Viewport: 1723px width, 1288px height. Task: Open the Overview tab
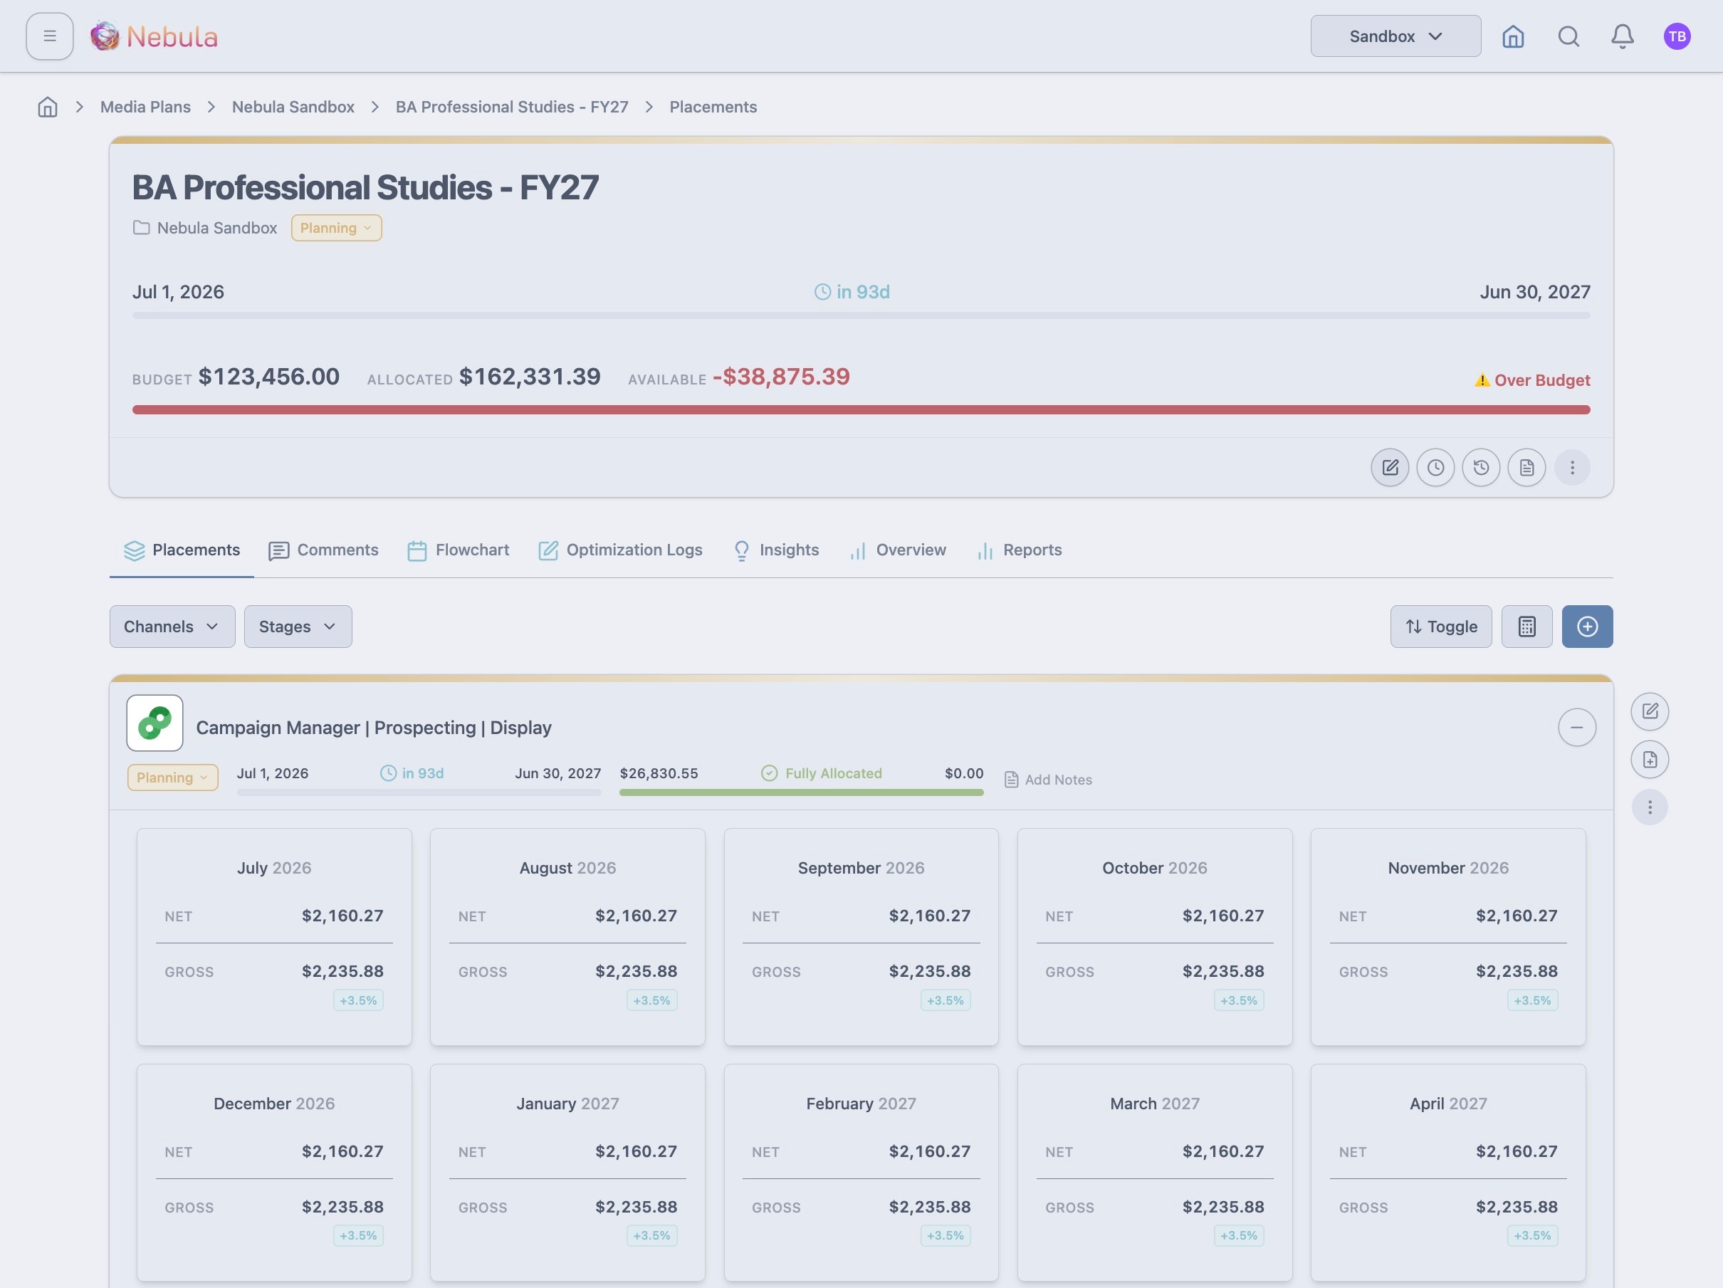coord(897,550)
